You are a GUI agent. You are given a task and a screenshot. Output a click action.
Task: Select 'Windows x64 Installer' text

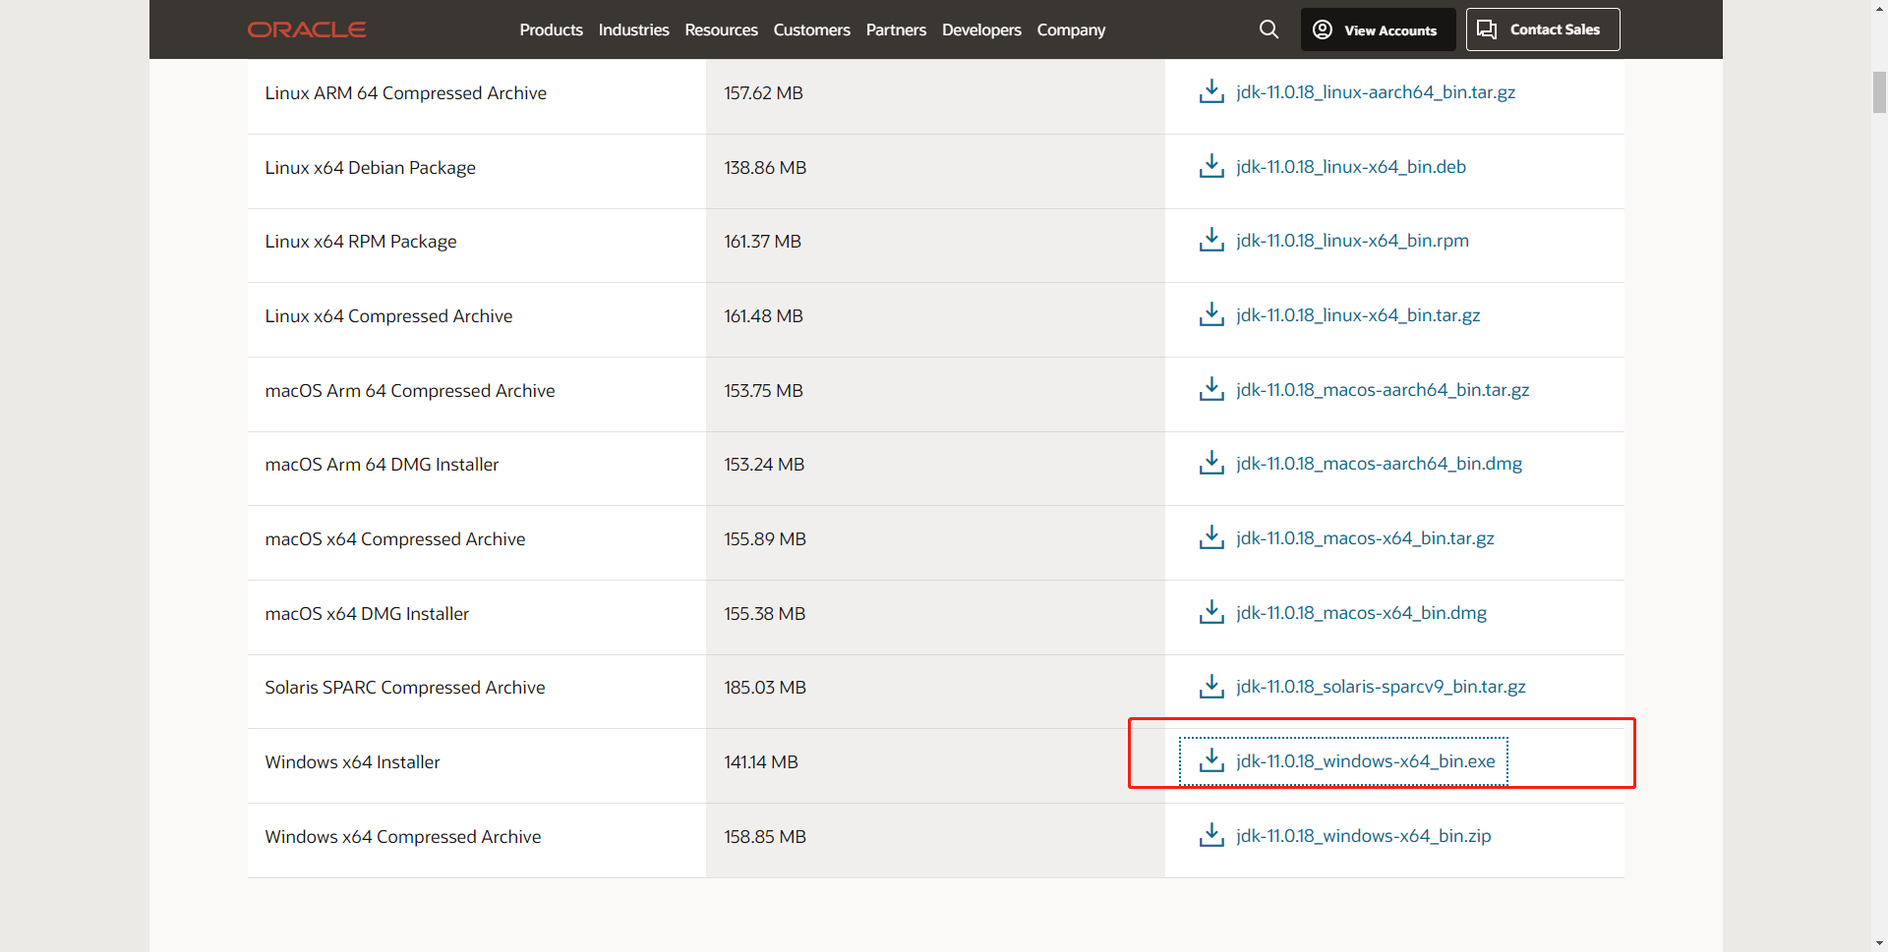point(352,761)
